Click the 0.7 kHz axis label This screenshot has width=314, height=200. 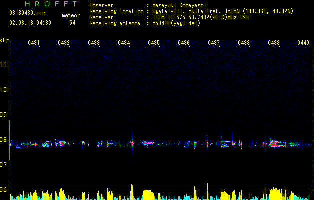click(4, 165)
